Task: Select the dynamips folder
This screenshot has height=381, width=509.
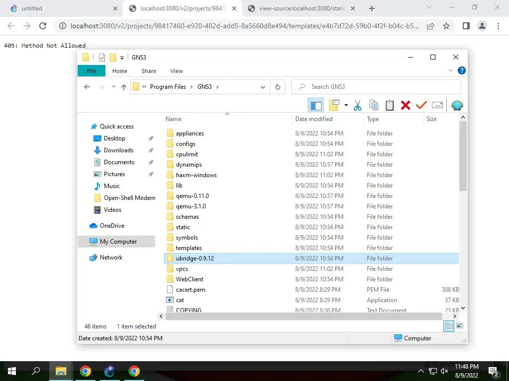Action: pos(189,165)
